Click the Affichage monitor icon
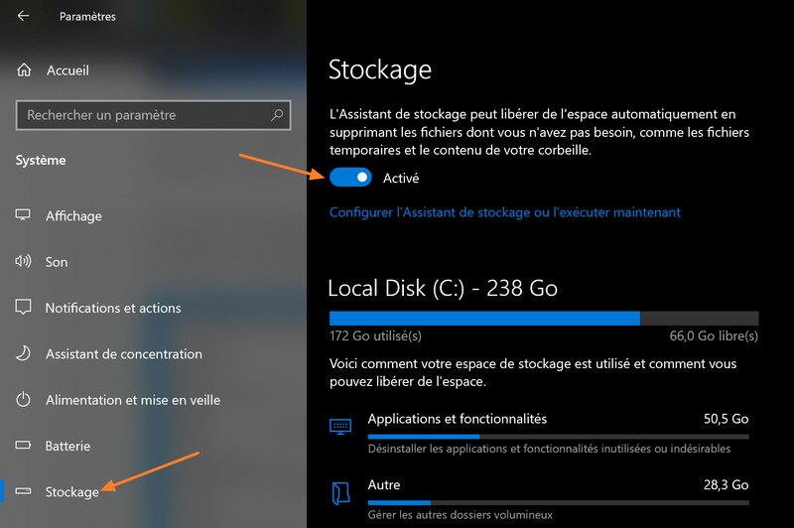The image size is (794, 528). (25, 216)
